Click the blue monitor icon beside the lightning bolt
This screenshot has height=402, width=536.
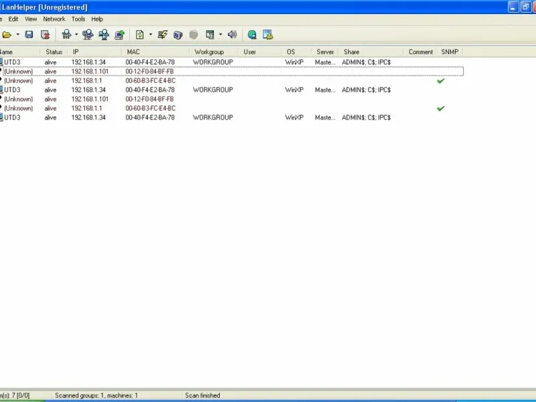pyautogui.click(x=178, y=35)
